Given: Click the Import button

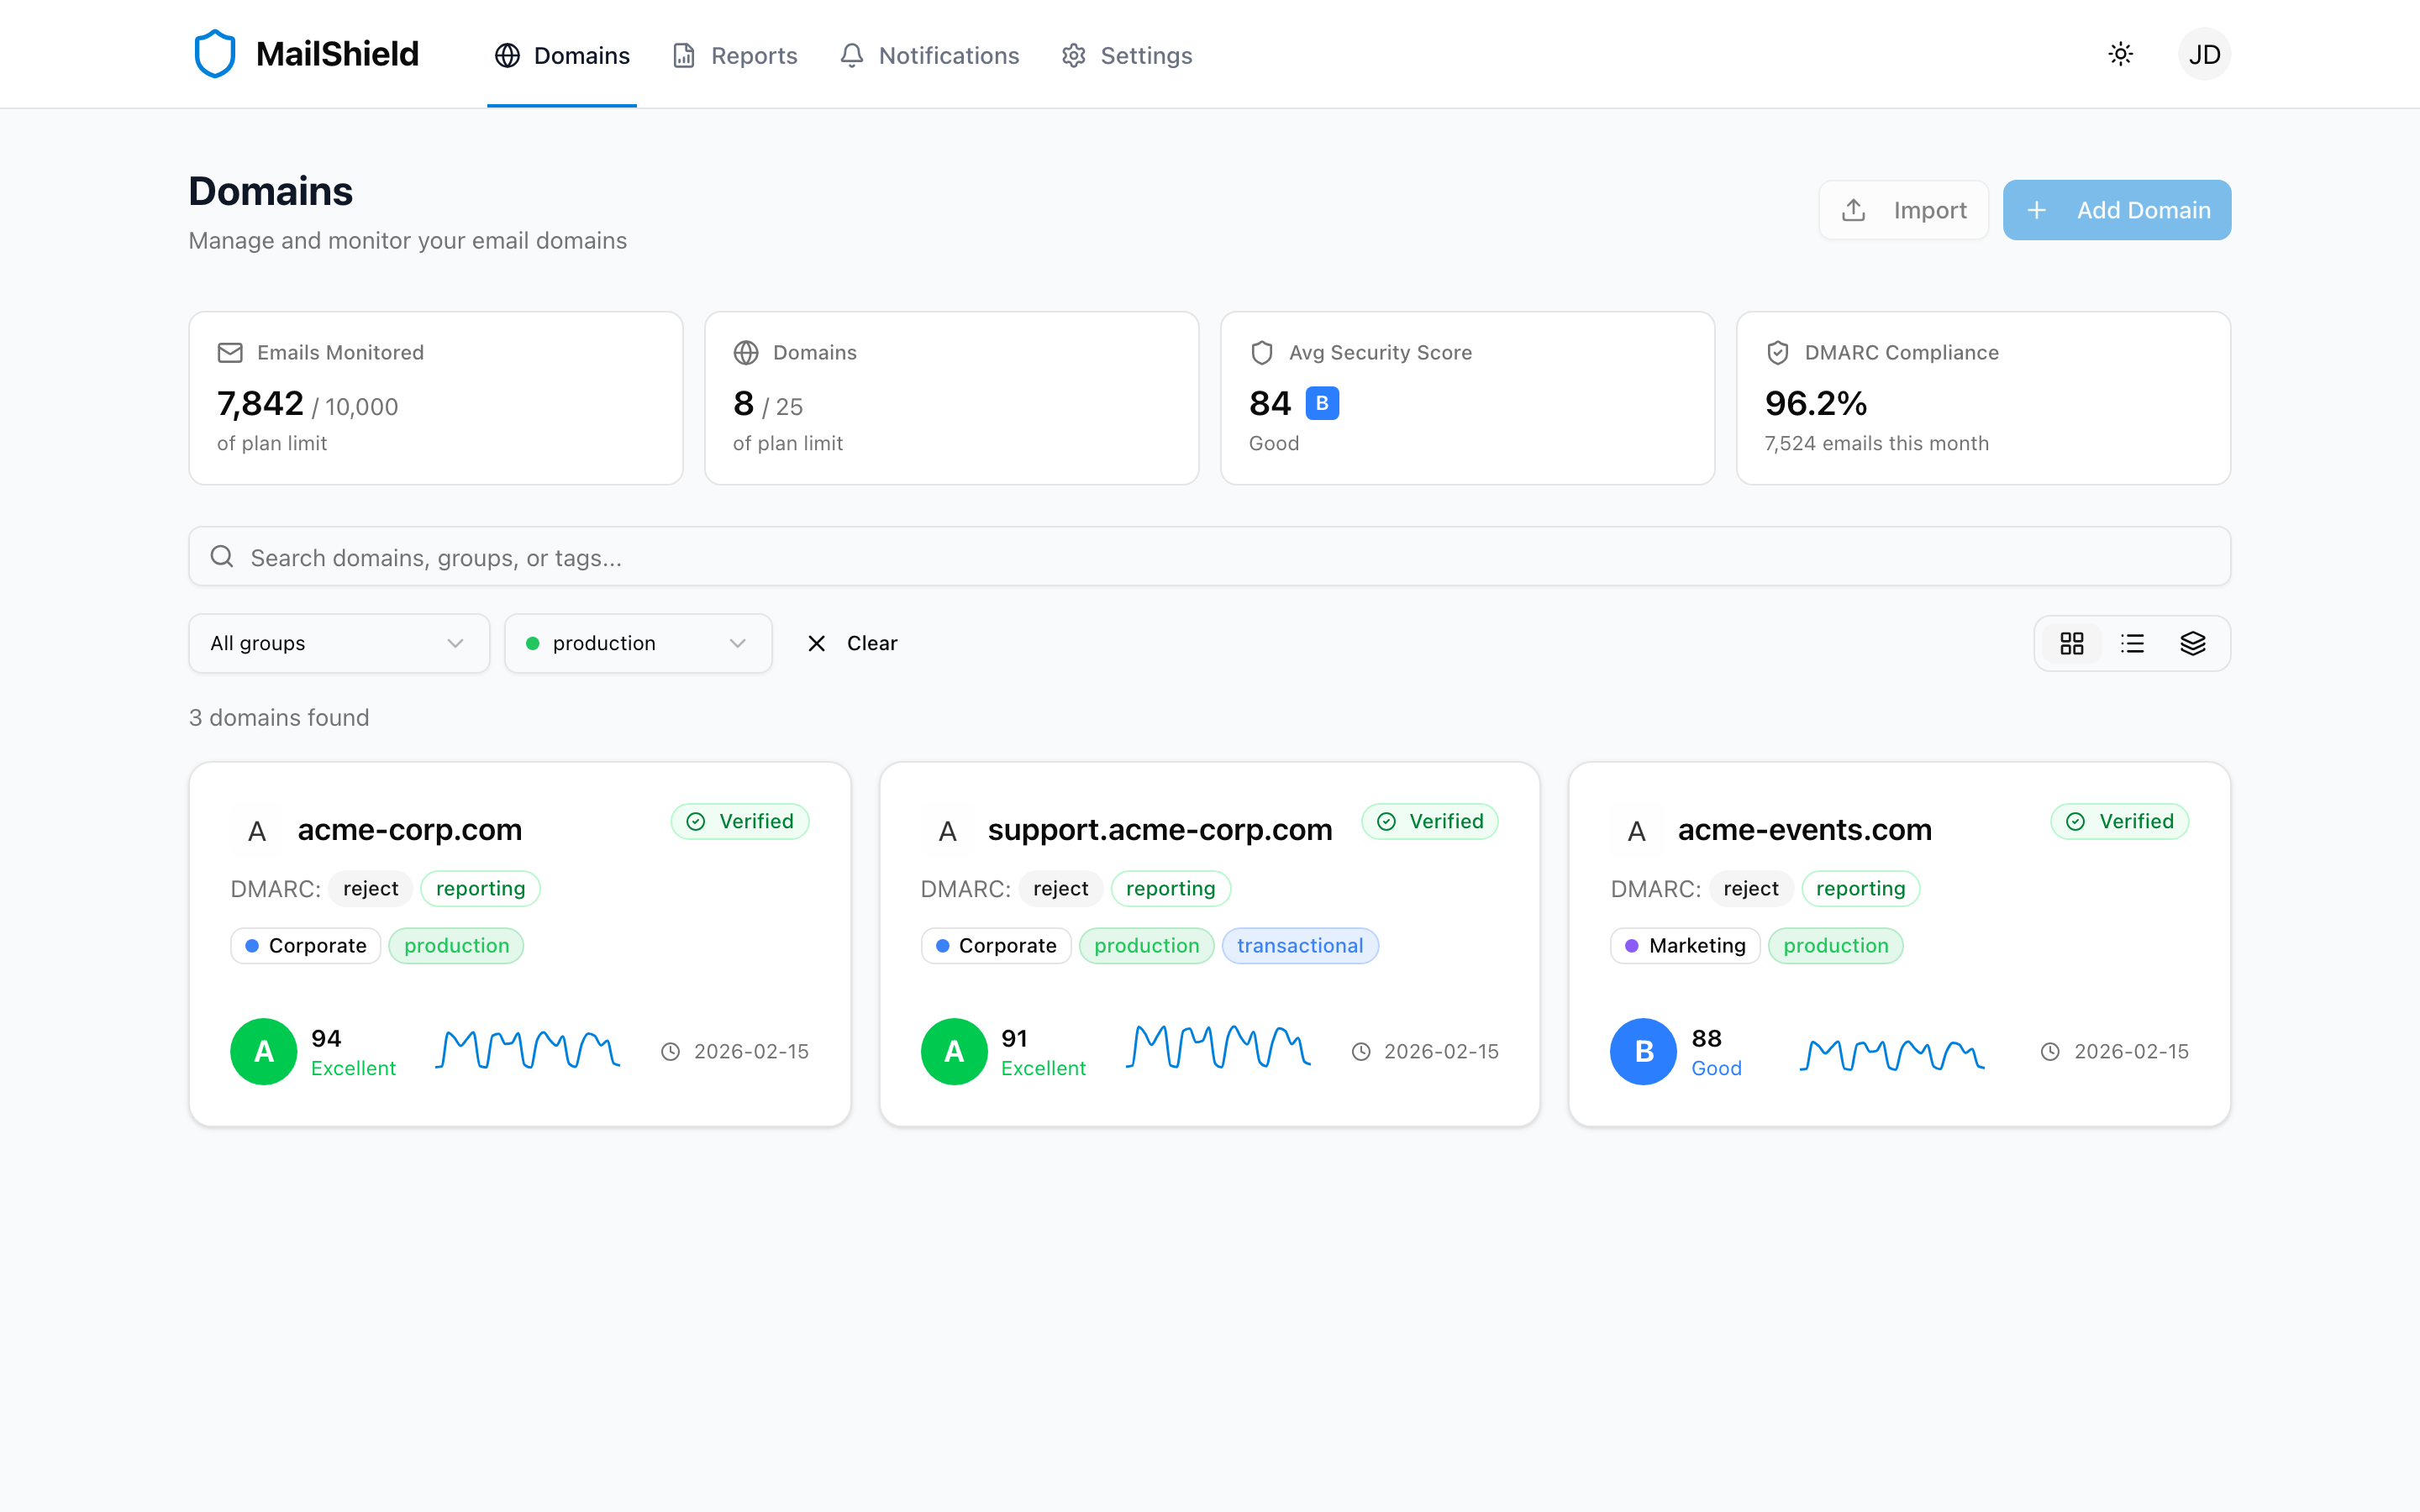Looking at the screenshot, I should coord(1903,209).
